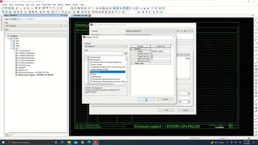Image resolution: width=258 pixels, height=145 pixels.
Task: Toggle the Apply line breaks checkbox
Action: pyautogui.click(x=152, y=58)
